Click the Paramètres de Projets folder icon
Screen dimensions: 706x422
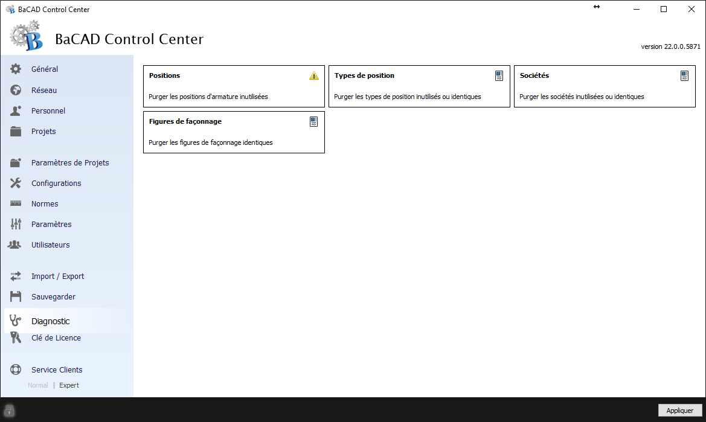click(x=16, y=163)
